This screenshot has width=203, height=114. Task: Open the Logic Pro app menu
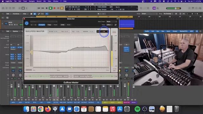(9, 1)
